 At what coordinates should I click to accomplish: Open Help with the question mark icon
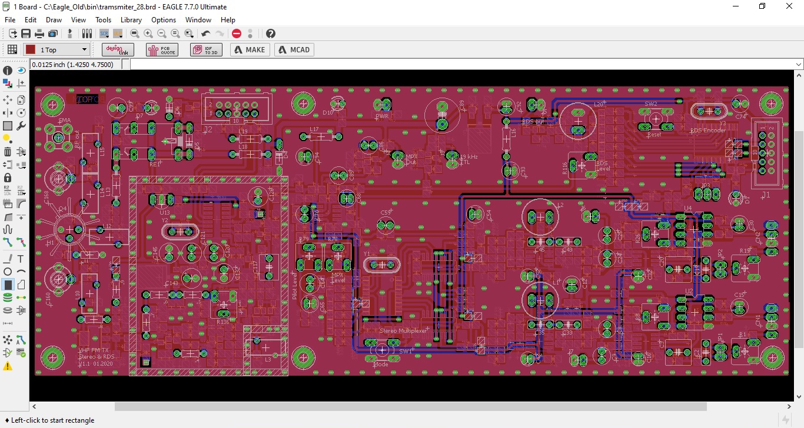click(270, 34)
